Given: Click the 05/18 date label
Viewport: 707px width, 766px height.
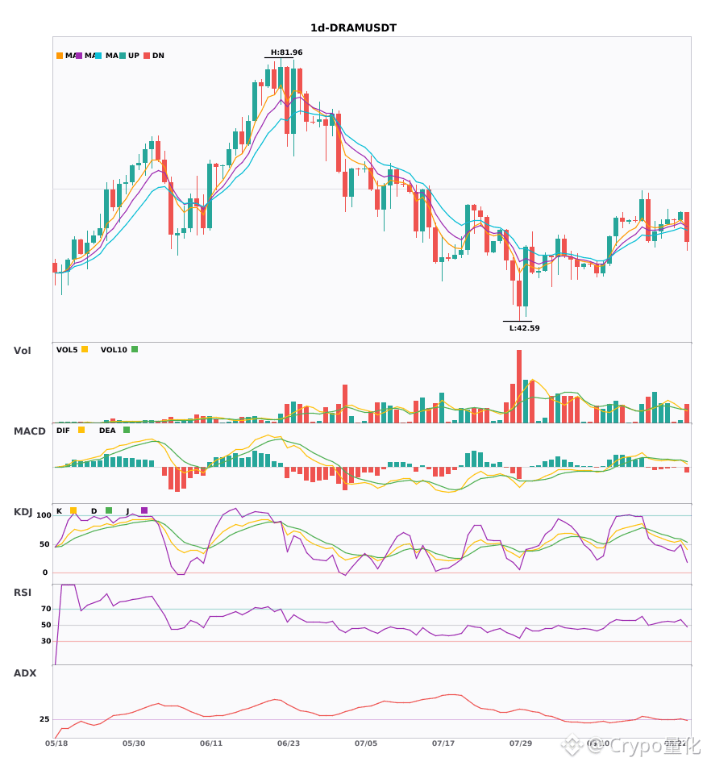Looking at the screenshot, I should tap(56, 743).
